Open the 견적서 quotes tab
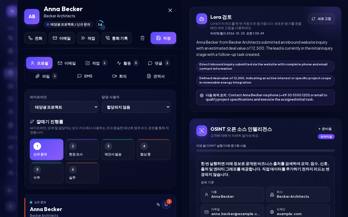 pos(156,76)
